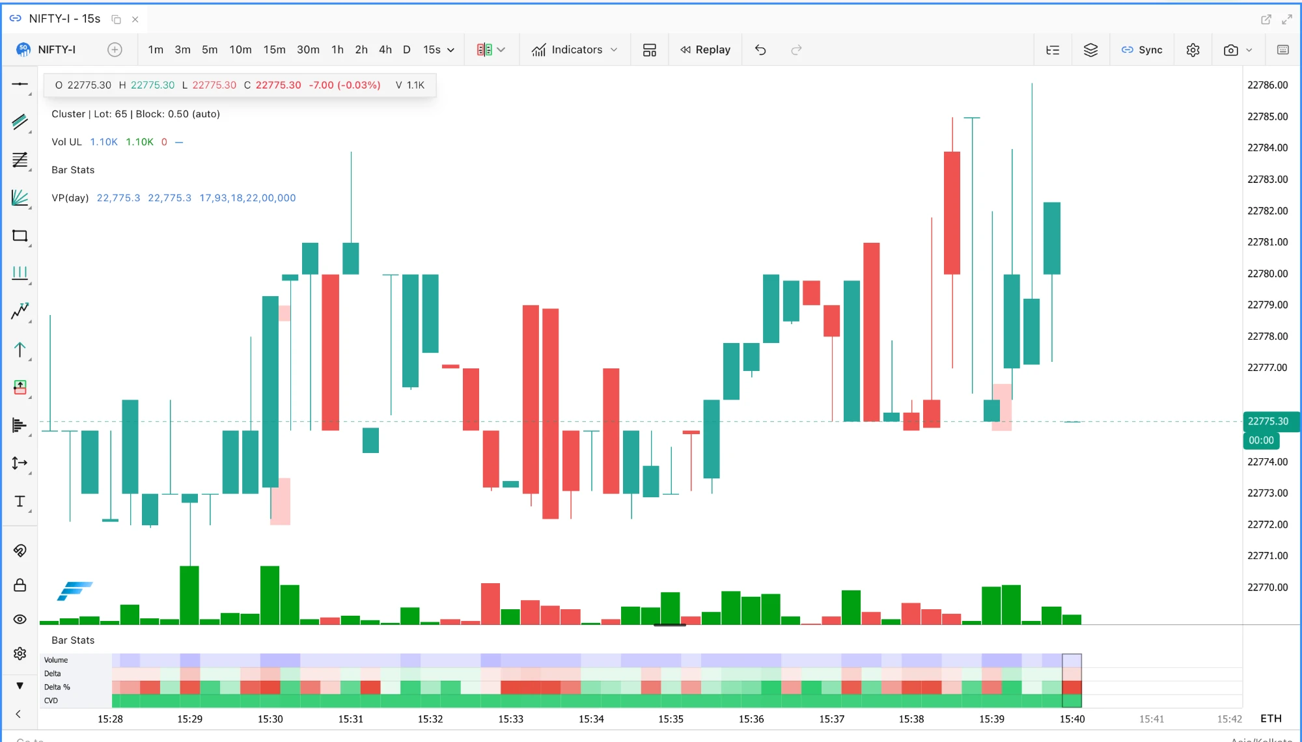Open drawing settings gear in left sidebar
The height and width of the screenshot is (742, 1302).
coord(20,653)
